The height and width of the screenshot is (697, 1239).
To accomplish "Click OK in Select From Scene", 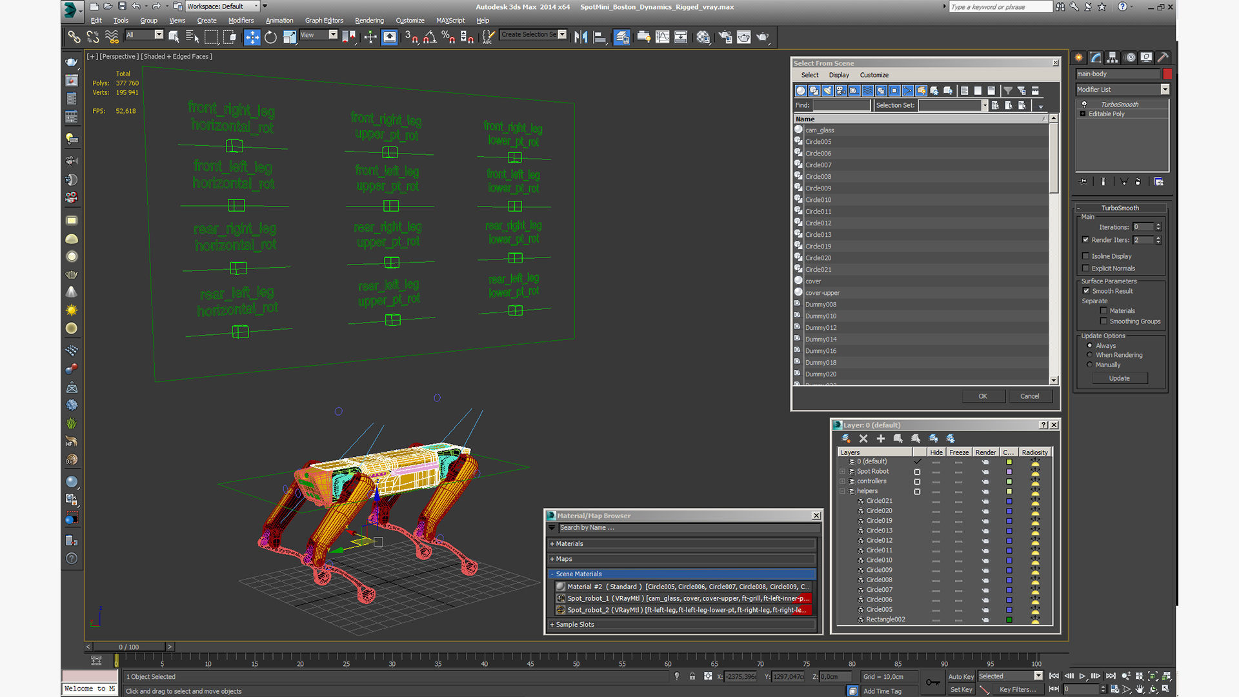I will coord(982,396).
